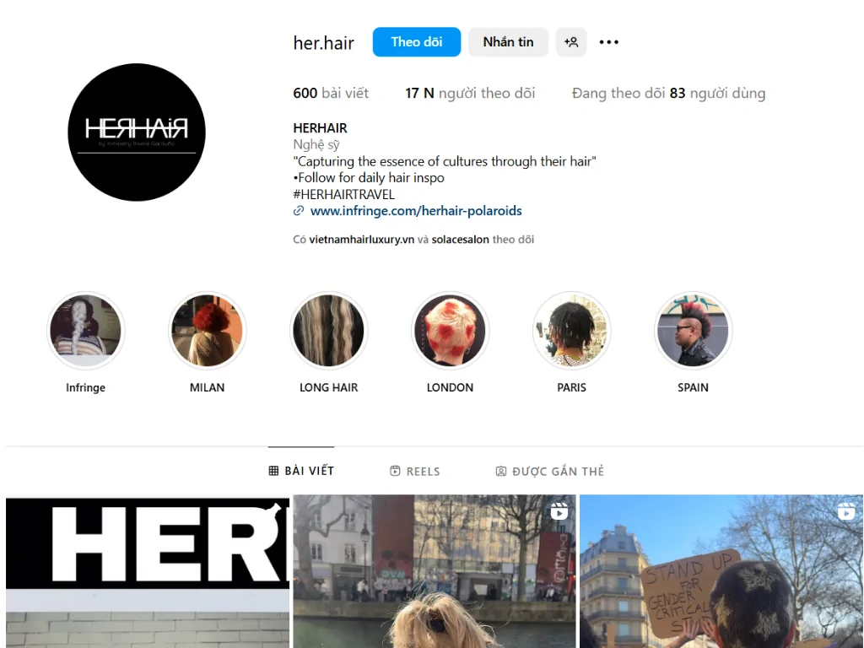This screenshot has height=648, width=864.
Task: Open vietnamhairluxury.vn follower profile
Action: pyautogui.click(x=361, y=239)
